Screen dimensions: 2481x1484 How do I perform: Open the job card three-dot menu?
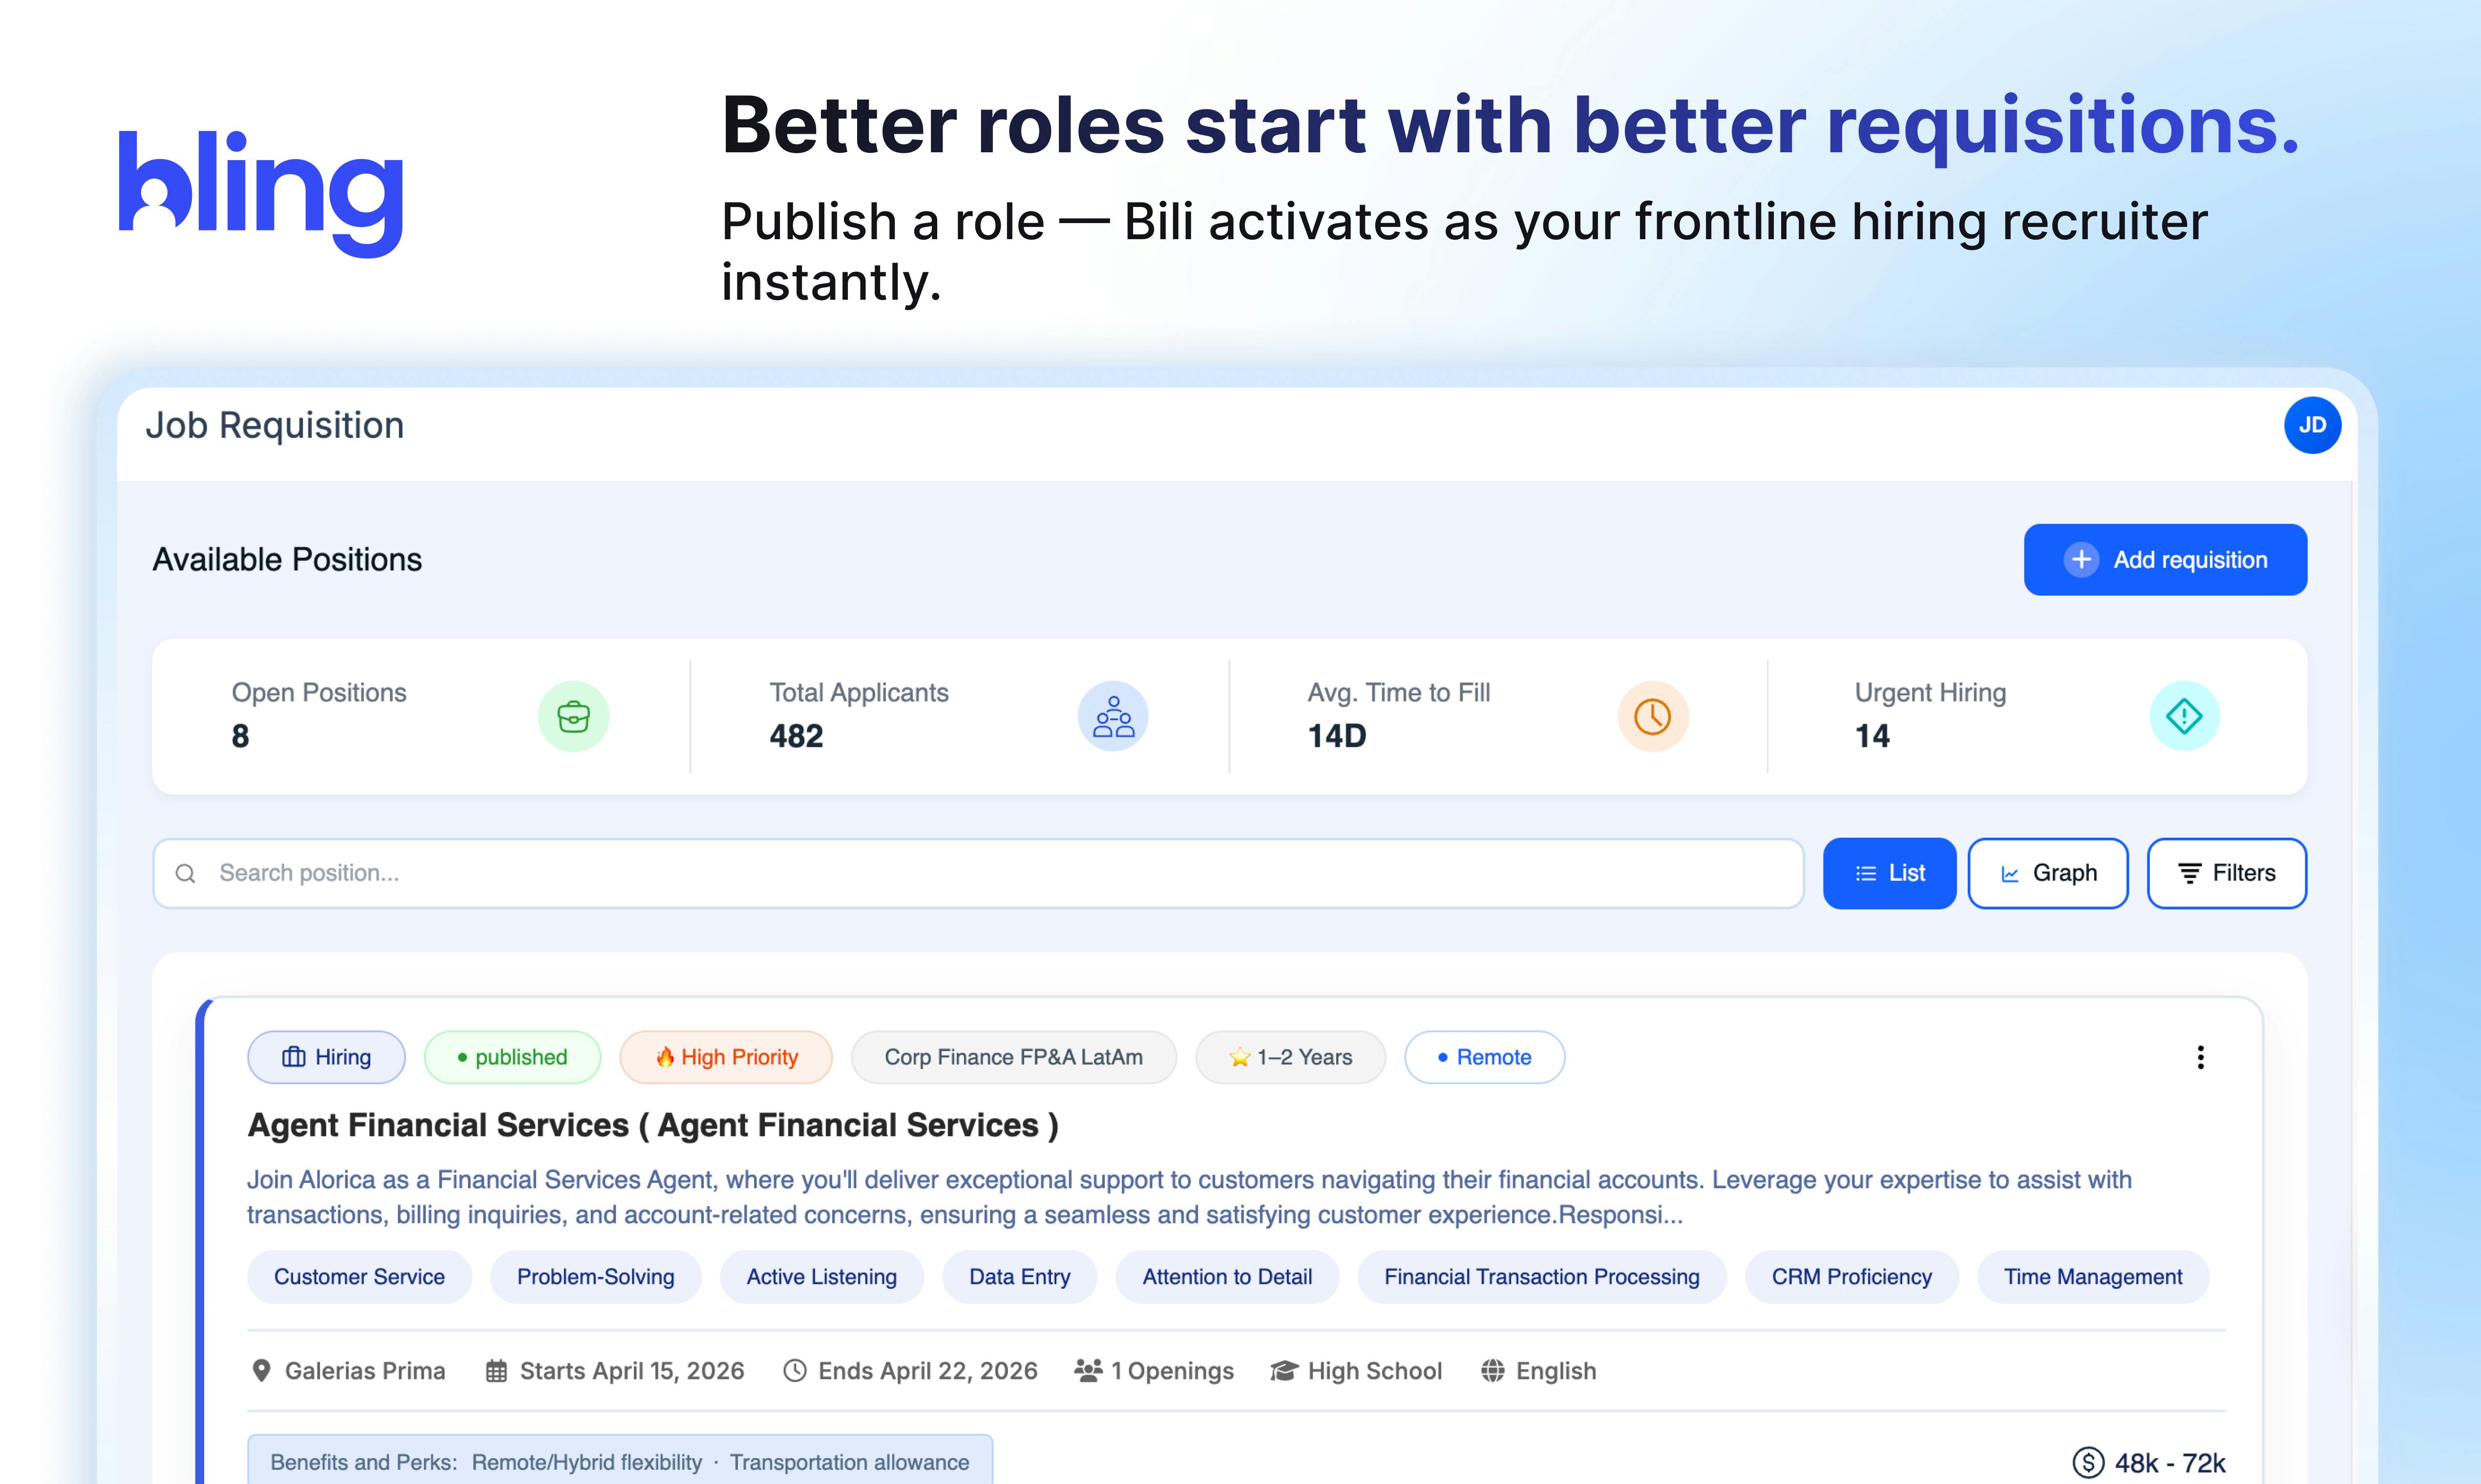tap(2200, 1057)
